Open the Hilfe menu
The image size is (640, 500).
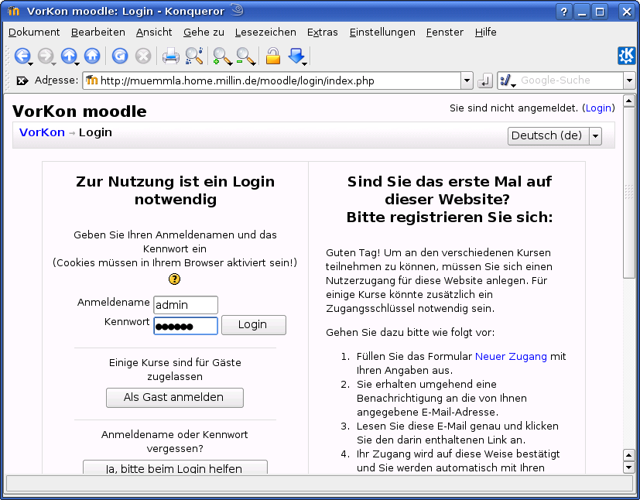click(486, 33)
